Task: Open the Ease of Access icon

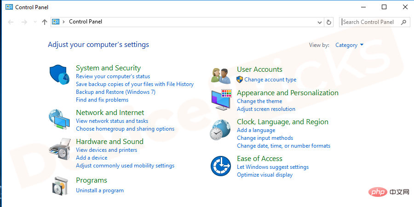Action: pyautogui.click(x=221, y=166)
